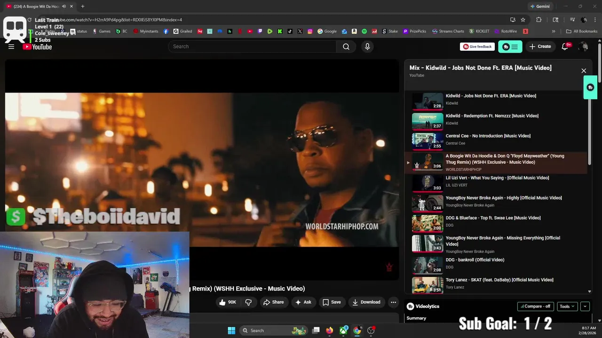Viewport: 602px width, 338px height.
Task: Click the Give feedback button
Action: pos(477,46)
